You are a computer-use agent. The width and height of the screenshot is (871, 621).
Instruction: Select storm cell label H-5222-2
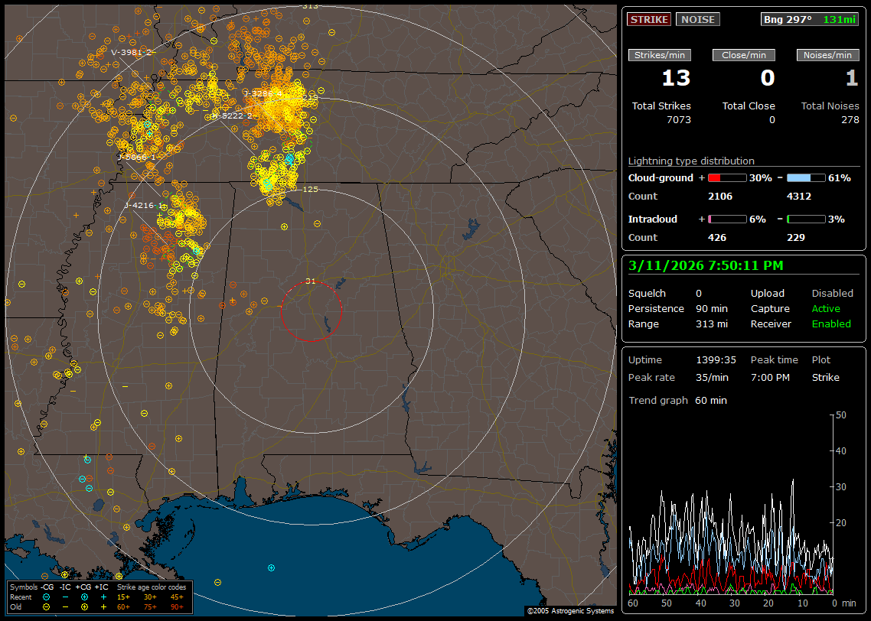[231, 115]
